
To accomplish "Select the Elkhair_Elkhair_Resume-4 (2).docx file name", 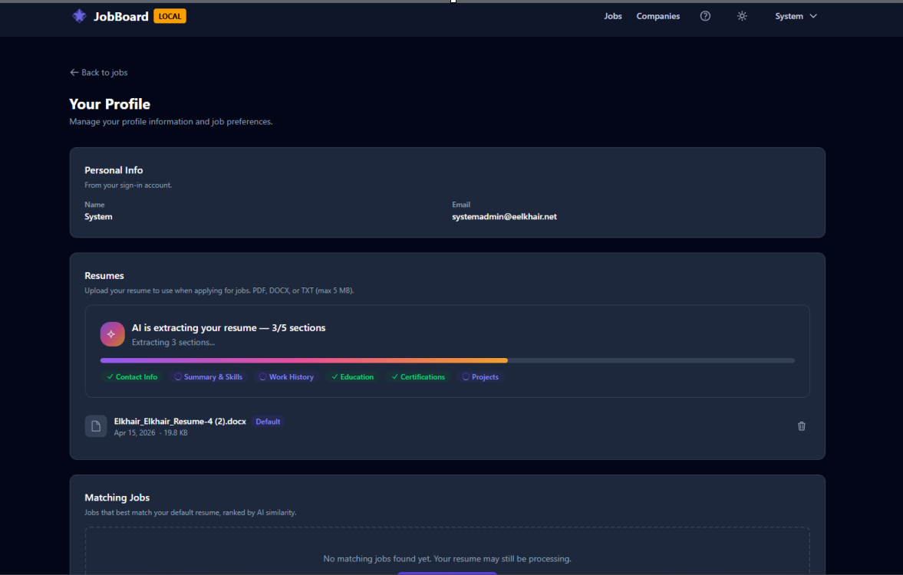I will (180, 422).
